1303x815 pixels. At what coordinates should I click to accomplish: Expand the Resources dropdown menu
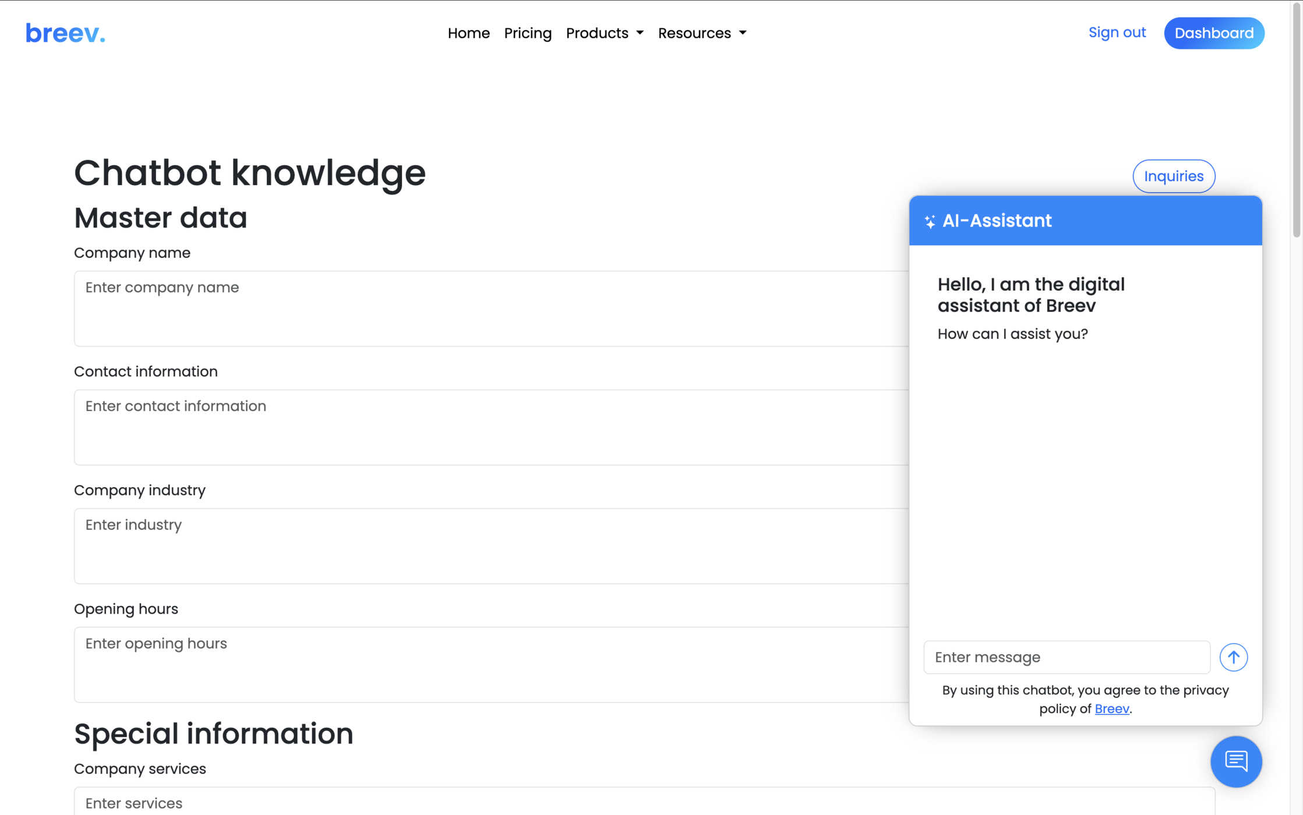[702, 33]
